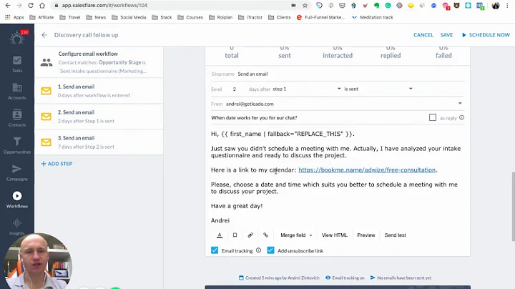Click the browser reload button
This screenshot has height=289, width=515.
(x=31, y=5)
